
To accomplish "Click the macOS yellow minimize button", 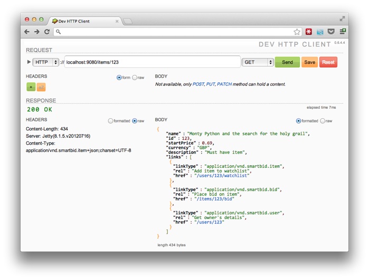I will 34,20.
